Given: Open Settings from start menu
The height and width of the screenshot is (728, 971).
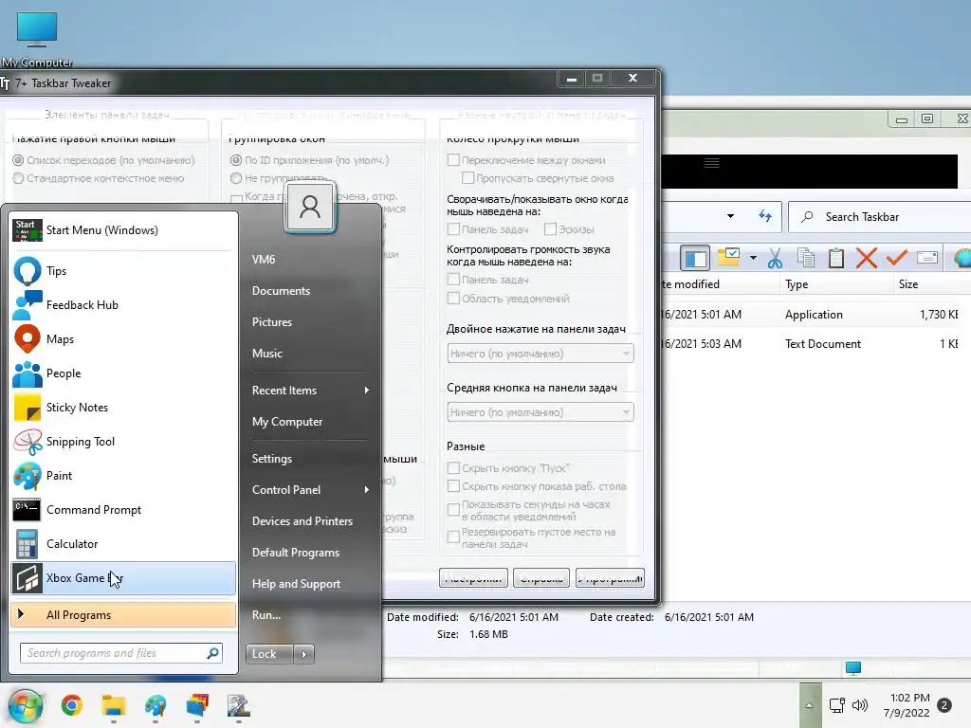Looking at the screenshot, I should (310, 459).
